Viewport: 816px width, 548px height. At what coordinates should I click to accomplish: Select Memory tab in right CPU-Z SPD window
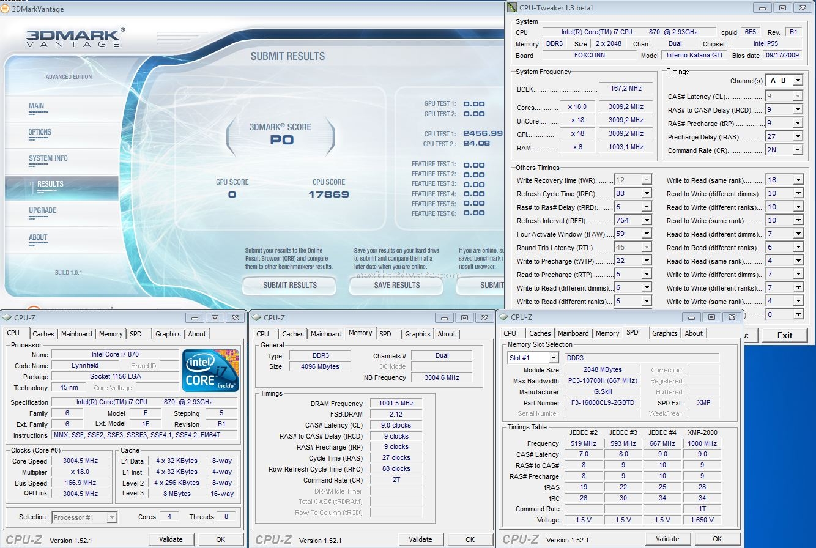tap(607, 333)
